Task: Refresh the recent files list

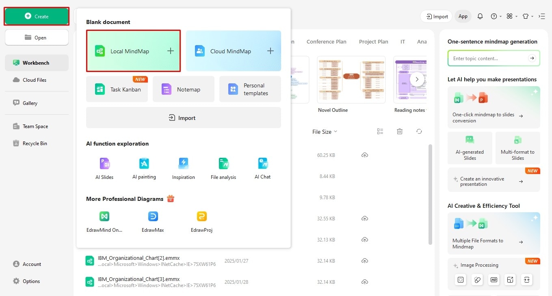Action: coord(419,131)
